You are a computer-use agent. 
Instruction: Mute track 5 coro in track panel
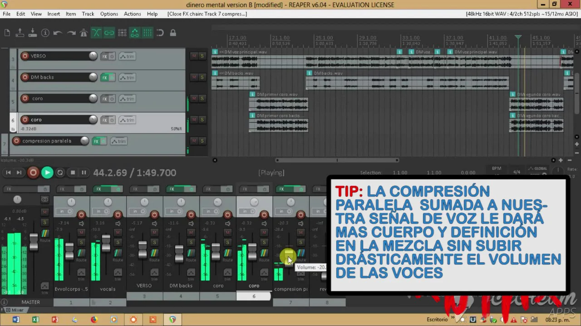point(194,98)
